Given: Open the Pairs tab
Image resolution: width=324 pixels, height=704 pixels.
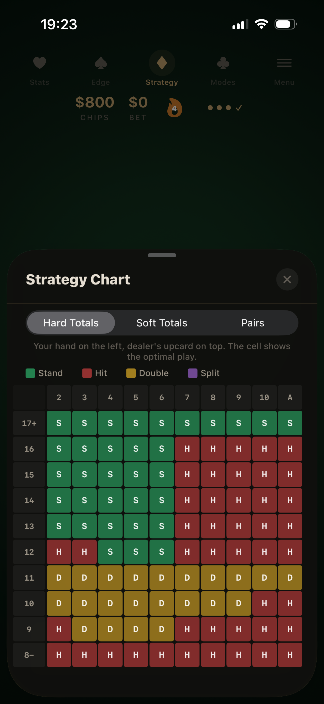Looking at the screenshot, I should (253, 323).
